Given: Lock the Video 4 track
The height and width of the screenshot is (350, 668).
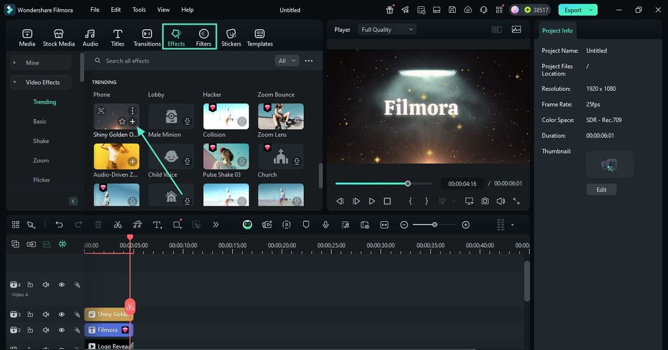Looking at the screenshot, I should 30,284.
